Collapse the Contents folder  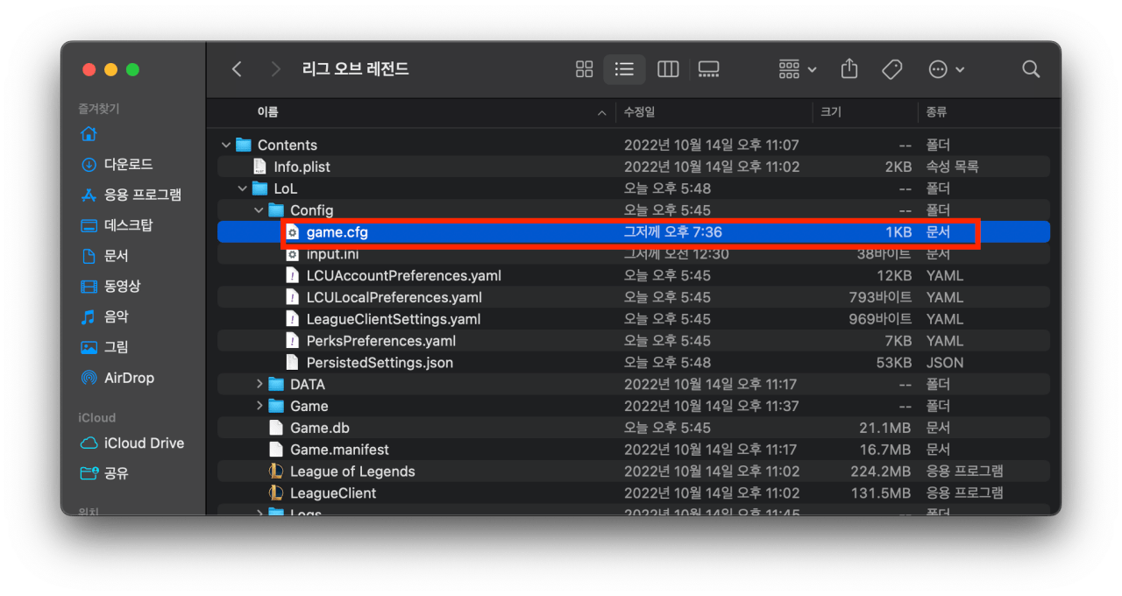(x=226, y=145)
